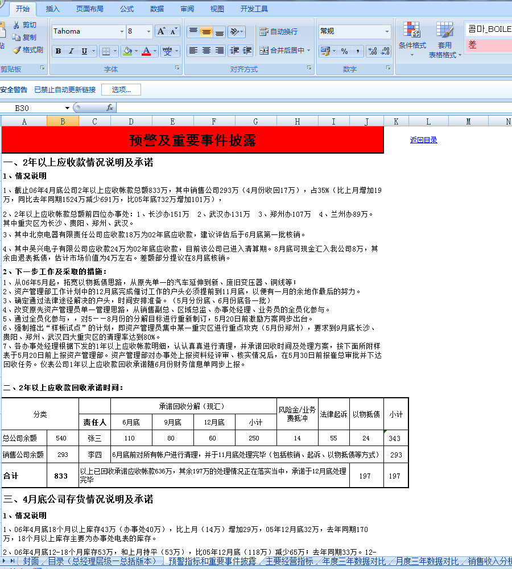This screenshot has width=512, height=569.
Task: Open the number (数字) dialog launcher
Action: [388, 68]
